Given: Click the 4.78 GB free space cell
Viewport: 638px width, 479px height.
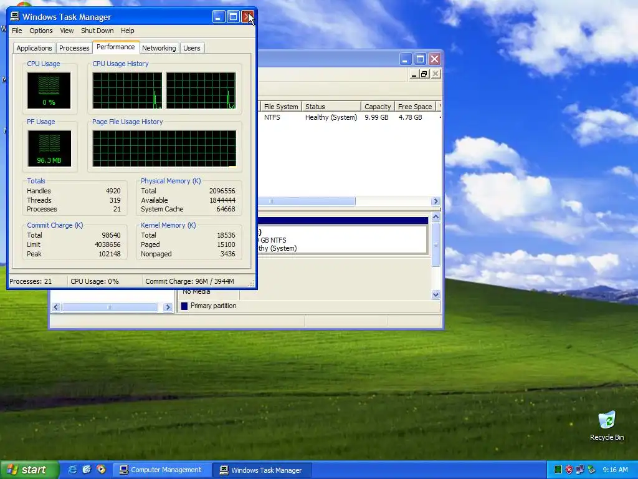Looking at the screenshot, I should 410,117.
